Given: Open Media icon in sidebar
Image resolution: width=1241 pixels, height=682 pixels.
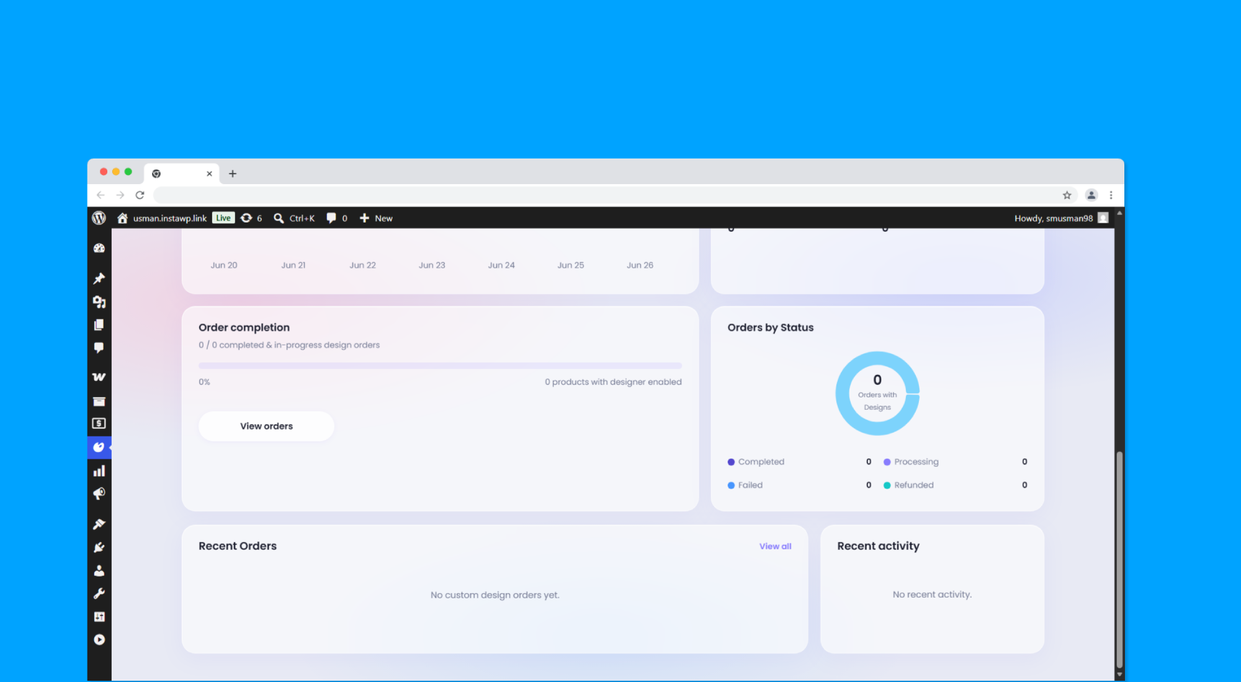Looking at the screenshot, I should pos(99,302).
